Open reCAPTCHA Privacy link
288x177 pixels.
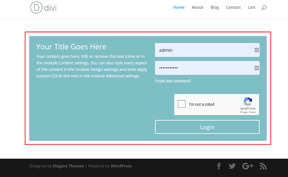[x=244, y=112]
